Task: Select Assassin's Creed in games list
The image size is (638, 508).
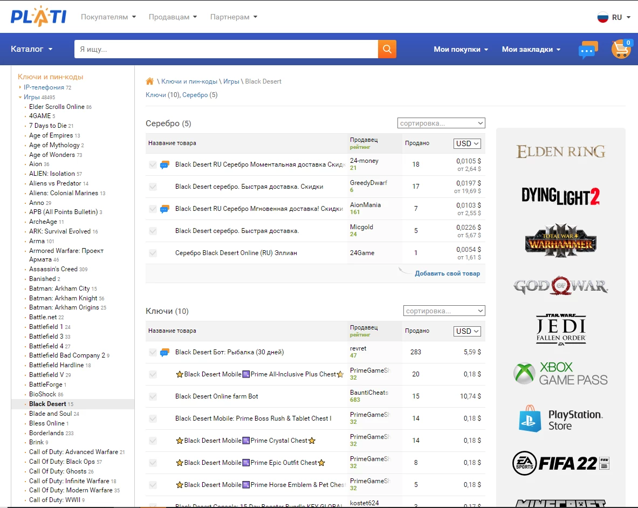Action: 53,269
